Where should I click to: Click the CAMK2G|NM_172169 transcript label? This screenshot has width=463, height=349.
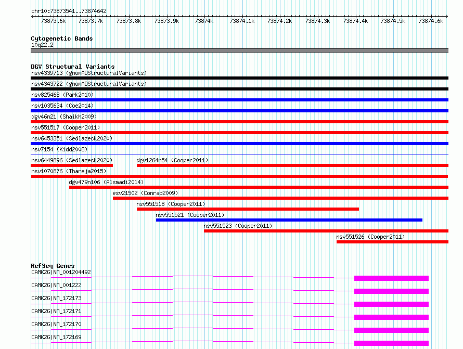[56, 337]
